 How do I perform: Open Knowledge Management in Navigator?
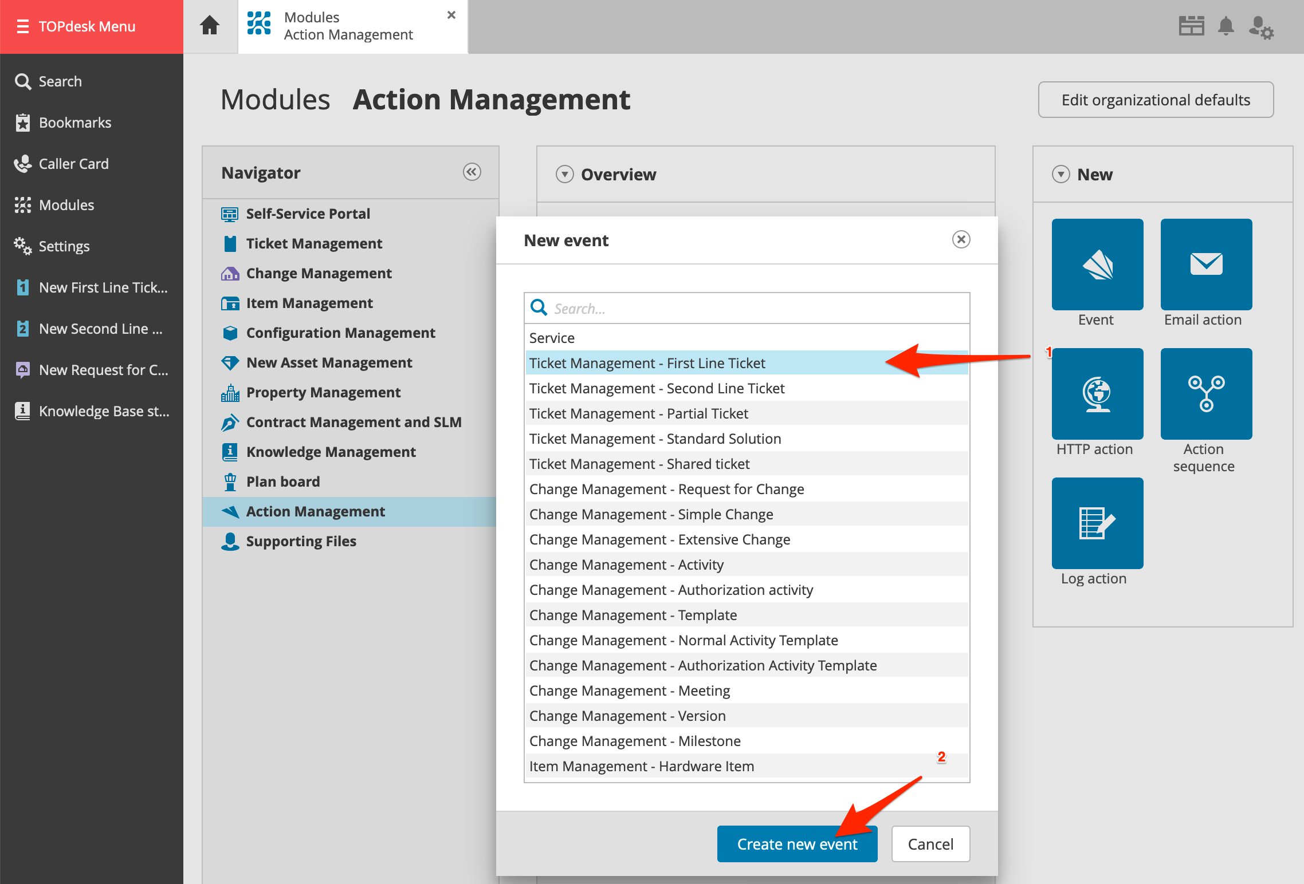(x=331, y=452)
